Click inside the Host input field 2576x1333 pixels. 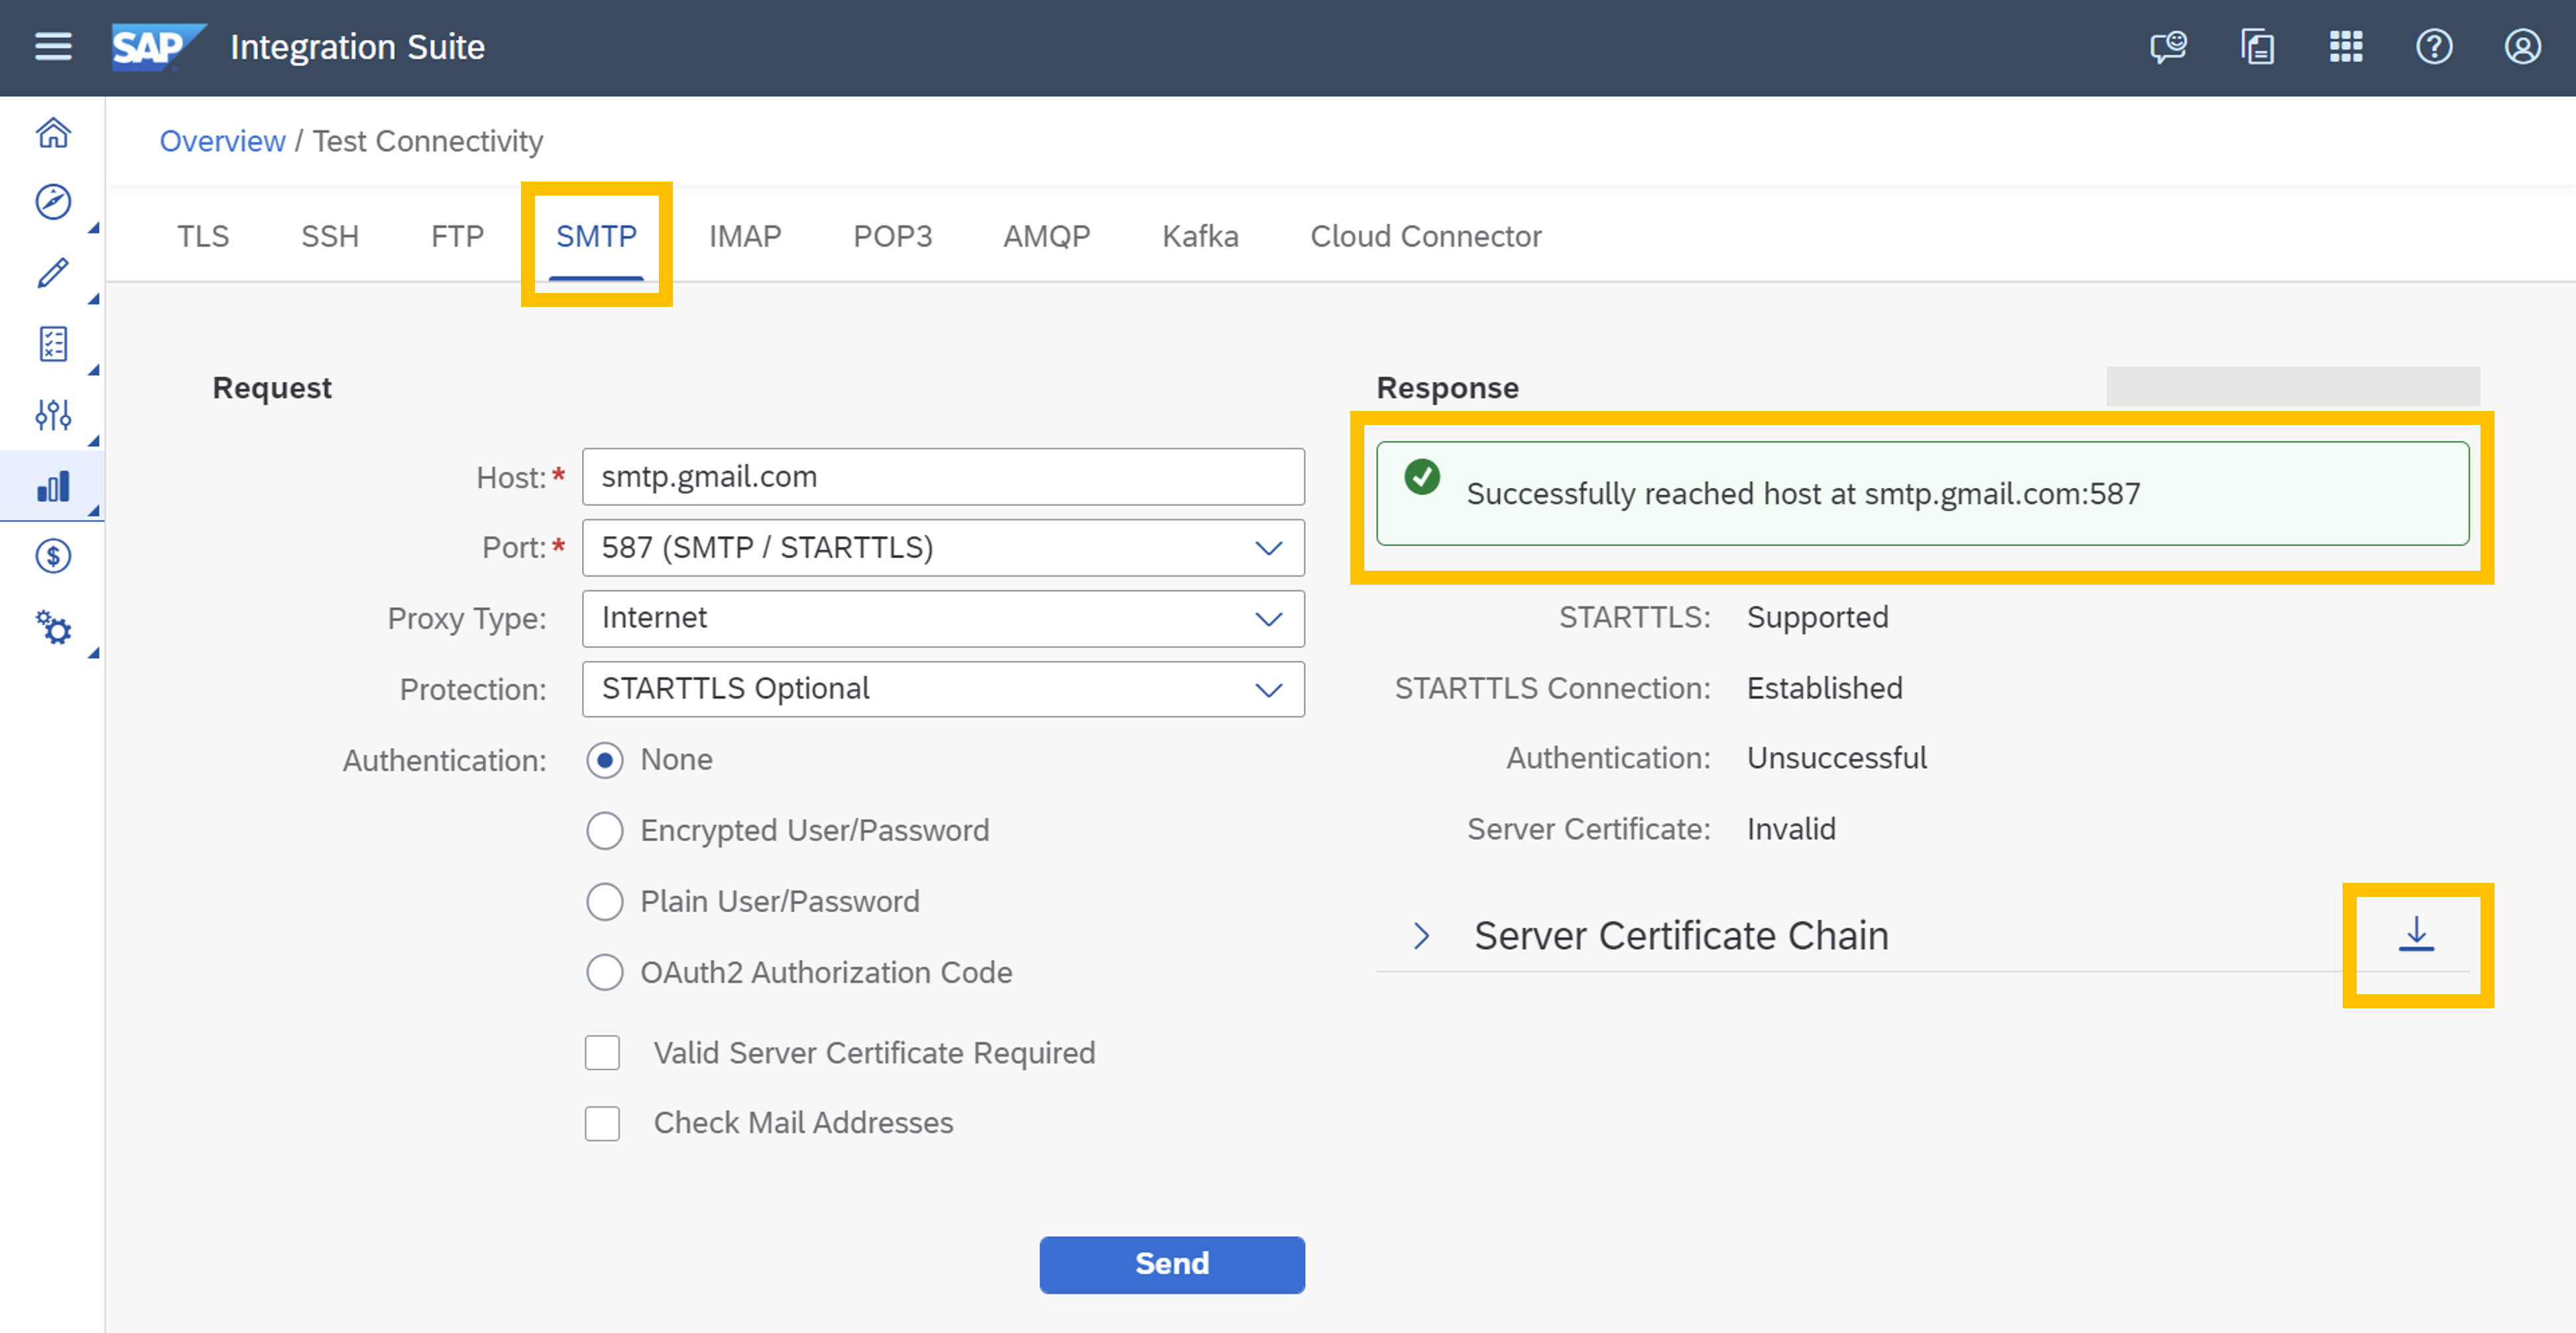coord(943,477)
